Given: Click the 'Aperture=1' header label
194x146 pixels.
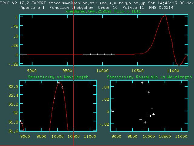Looking at the screenshot, I should coord(32,8).
